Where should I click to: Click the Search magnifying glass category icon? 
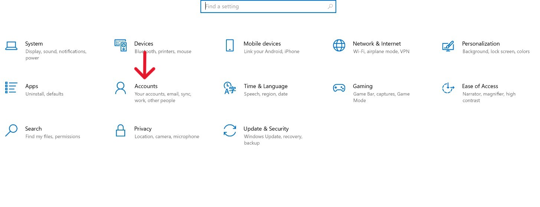pos(11,130)
